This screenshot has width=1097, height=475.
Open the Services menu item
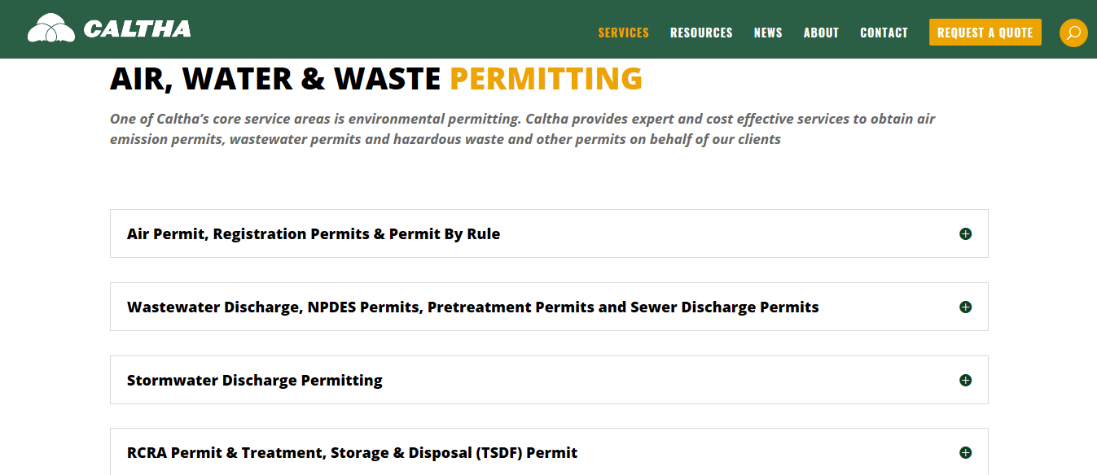(x=623, y=33)
